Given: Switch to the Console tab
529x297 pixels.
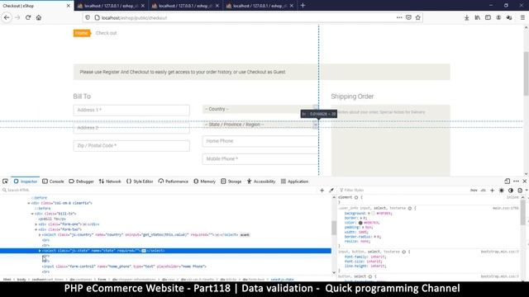Looking at the screenshot, I should coord(53,181).
